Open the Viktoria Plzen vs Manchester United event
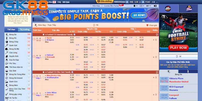 click(x=179, y=80)
